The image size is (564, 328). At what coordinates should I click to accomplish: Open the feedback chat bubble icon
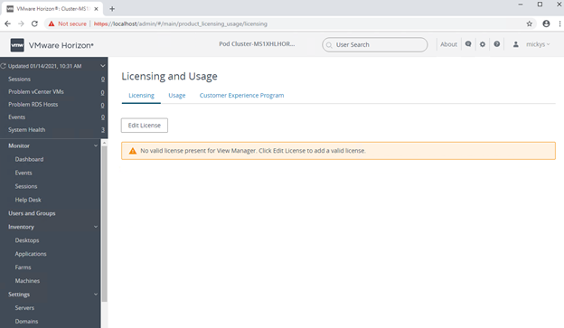coord(468,44)
